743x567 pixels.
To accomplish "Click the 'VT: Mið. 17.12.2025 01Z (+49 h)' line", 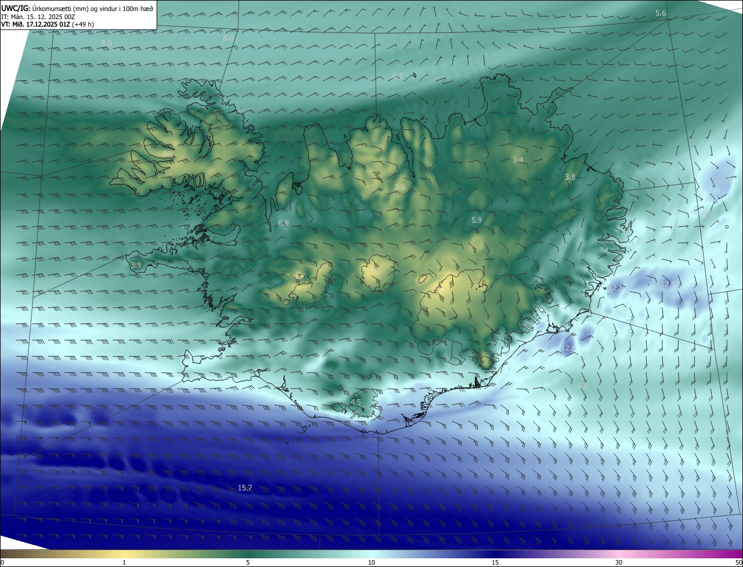I will [48, 25].
